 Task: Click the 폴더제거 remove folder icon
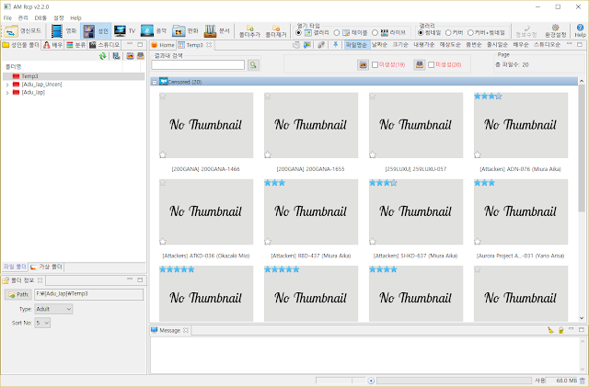tap(276, 28)
